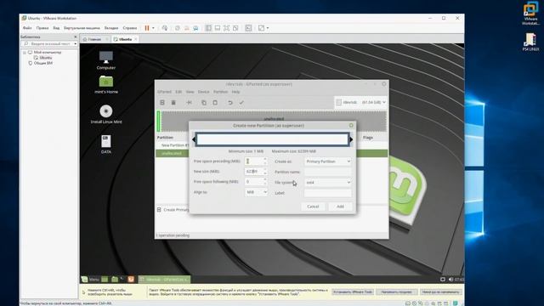Open the Help menu in GParted

(x=236, y=92)
